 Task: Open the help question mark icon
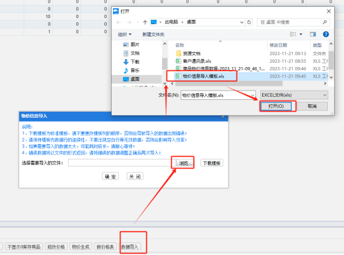[326, 34]
